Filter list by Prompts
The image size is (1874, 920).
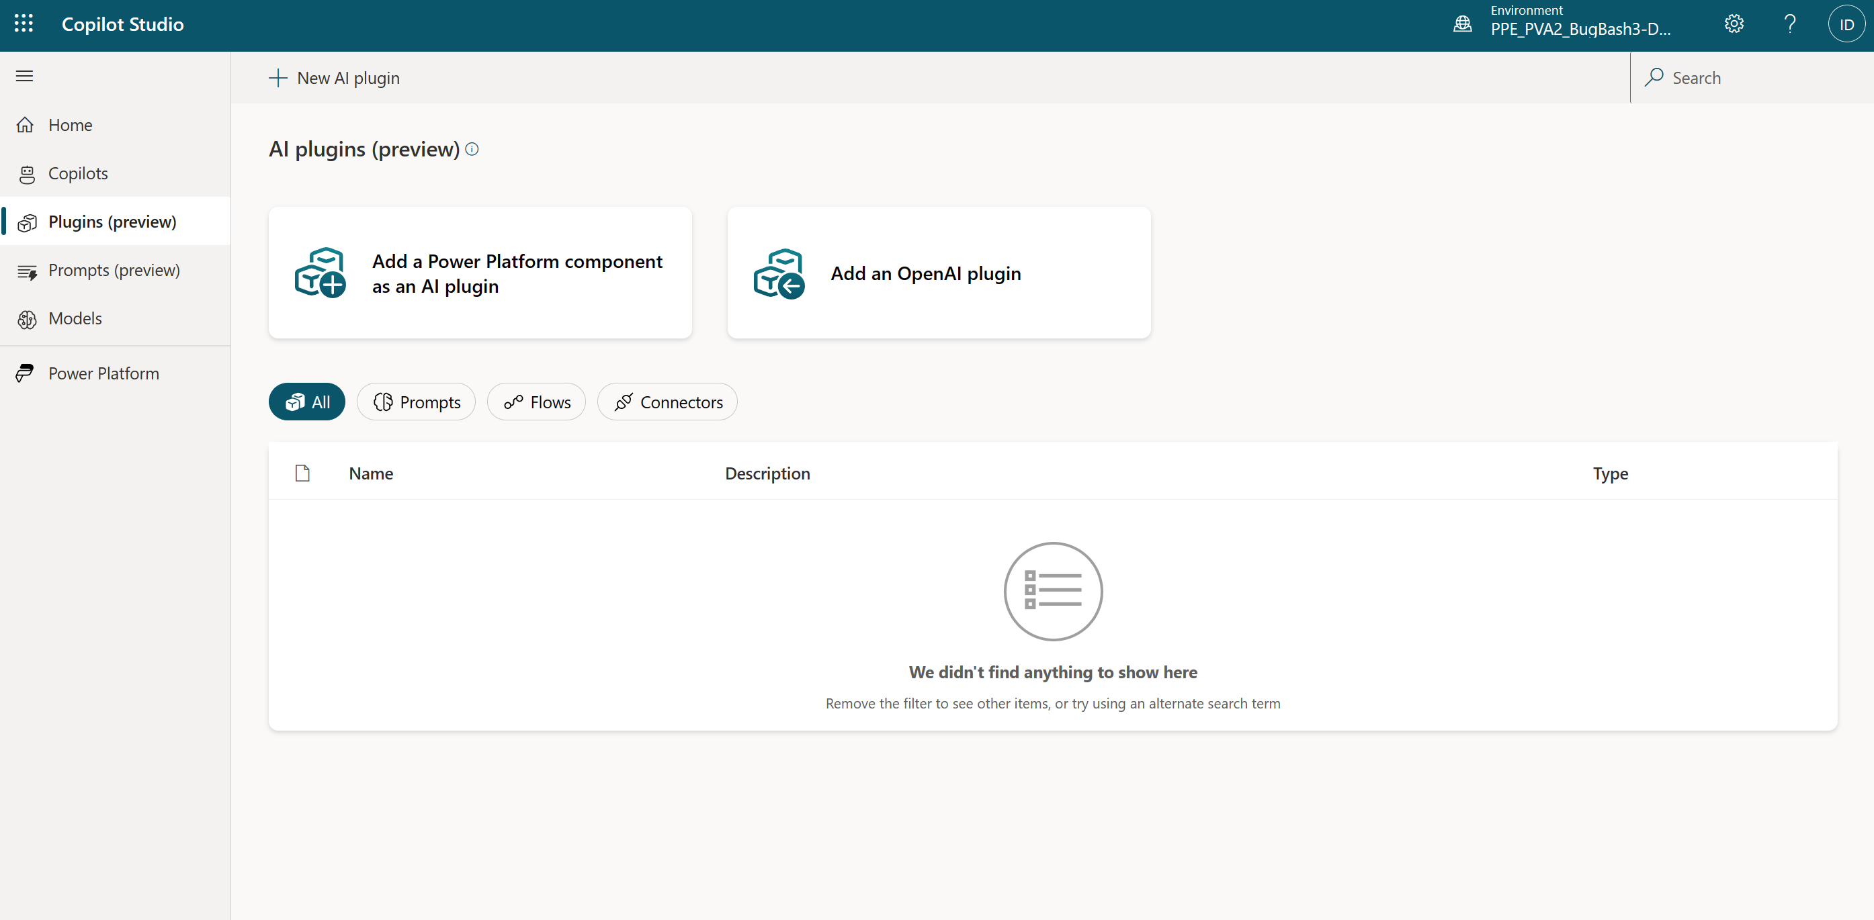click(416, 402)
